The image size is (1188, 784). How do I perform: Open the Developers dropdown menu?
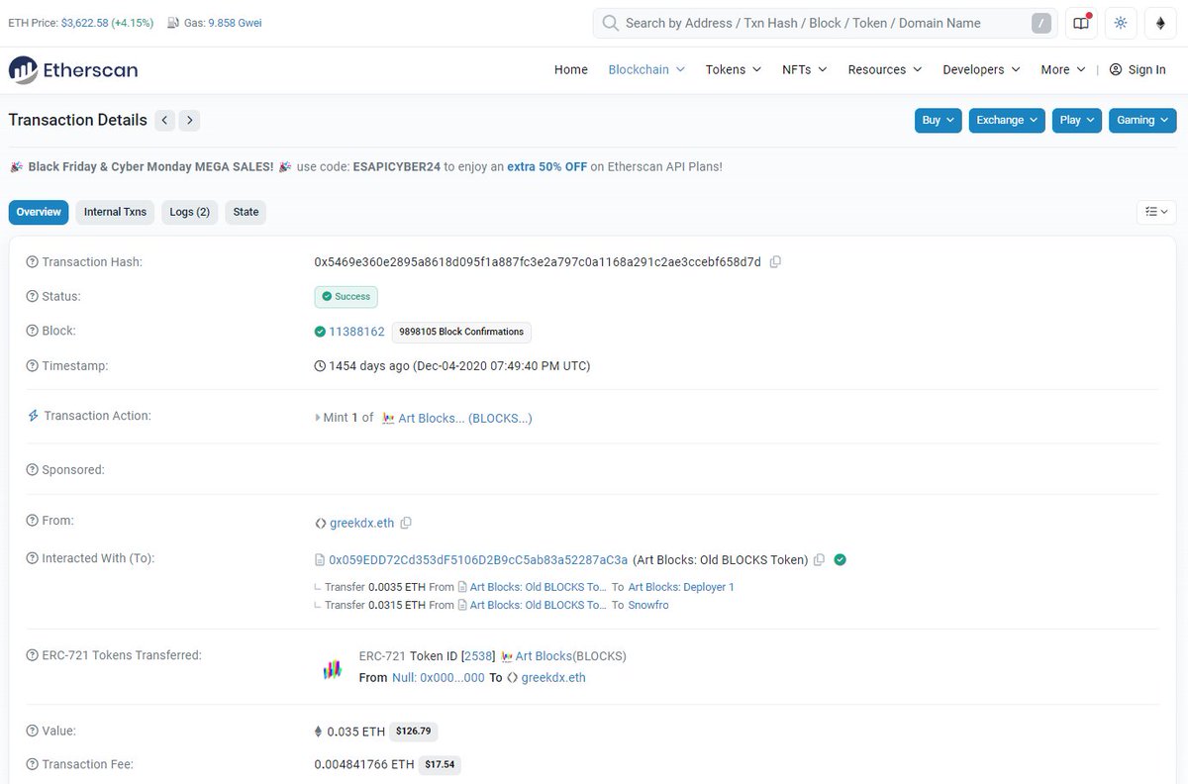981,69
